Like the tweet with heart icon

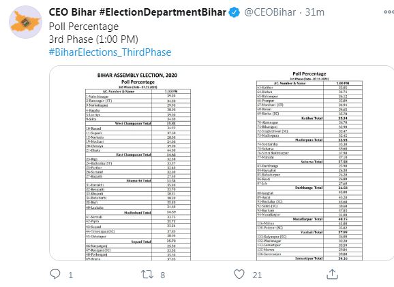click(x=239, y=274)
